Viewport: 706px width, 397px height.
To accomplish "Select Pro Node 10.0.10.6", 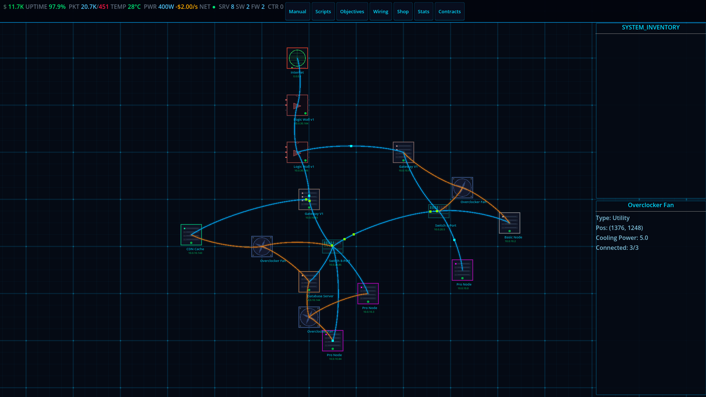I will click(x=462, y=270).
